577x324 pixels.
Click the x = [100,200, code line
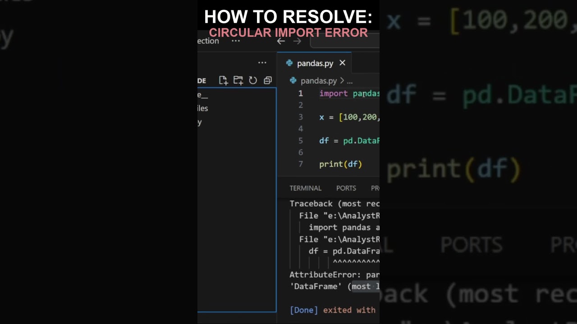pyautogui.click(x=349, y=117)
